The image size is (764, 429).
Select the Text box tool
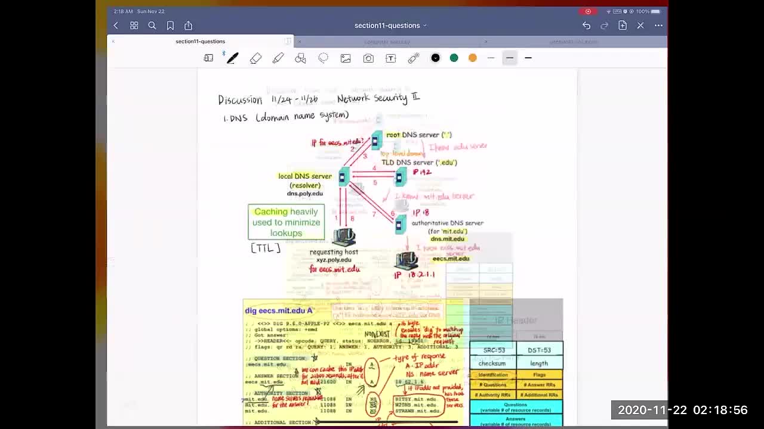pyautogui.click(x=391, y=58)
